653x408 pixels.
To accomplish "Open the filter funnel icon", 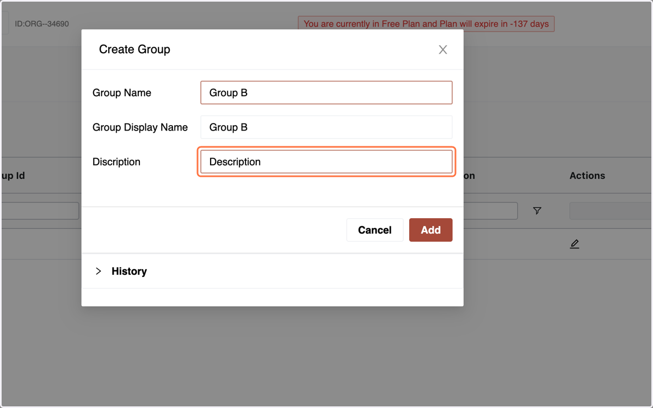I will pos(537,211).
